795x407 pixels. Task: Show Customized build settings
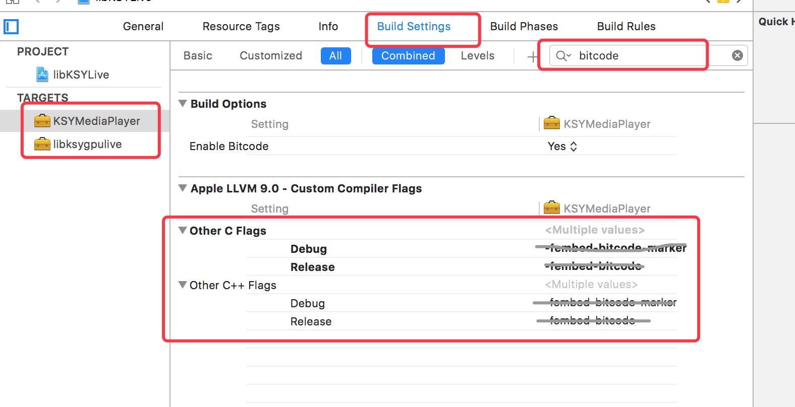271,55
